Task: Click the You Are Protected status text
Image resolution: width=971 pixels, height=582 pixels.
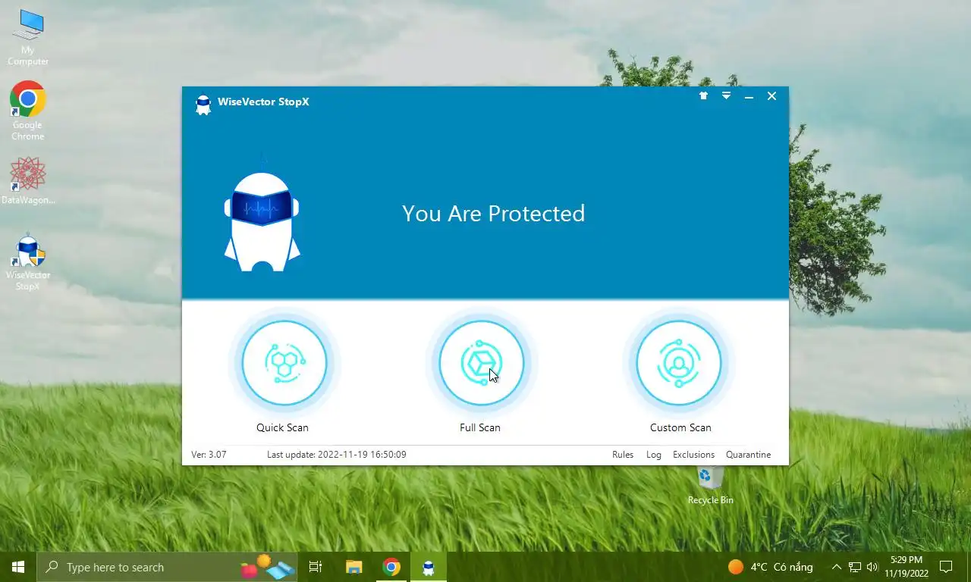Action: pyautogui.click(x=493, y=214)
